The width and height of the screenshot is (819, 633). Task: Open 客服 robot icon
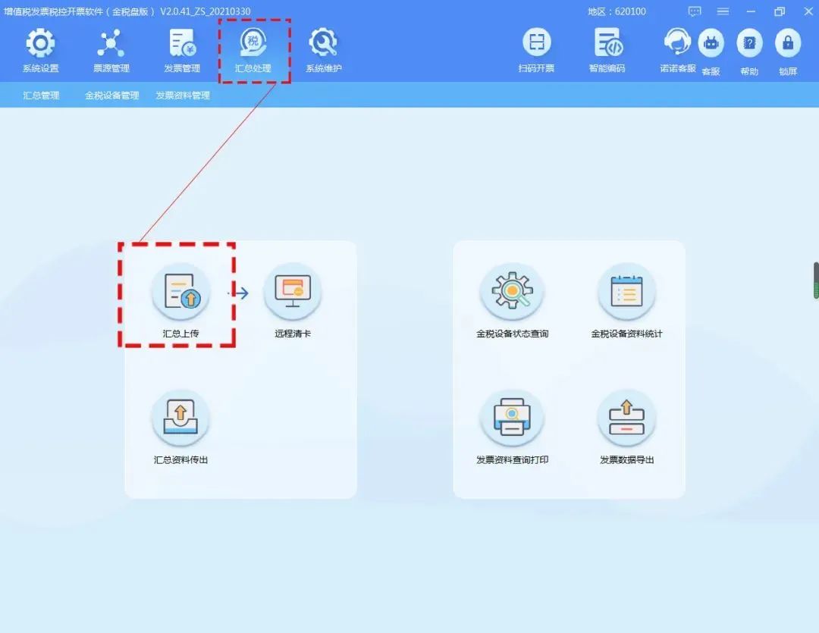pyautogui.click(x=711, y=42)
